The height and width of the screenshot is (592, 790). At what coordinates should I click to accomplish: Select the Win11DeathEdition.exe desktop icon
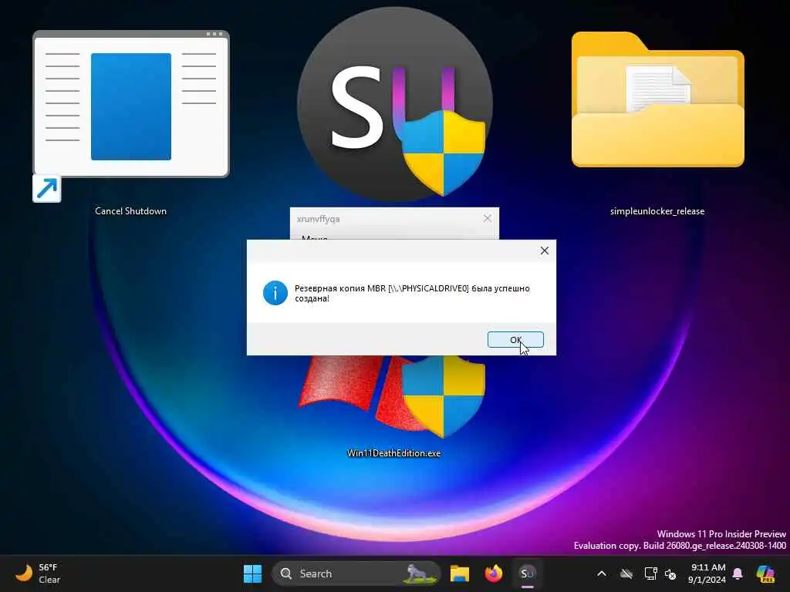coord(394,408)
